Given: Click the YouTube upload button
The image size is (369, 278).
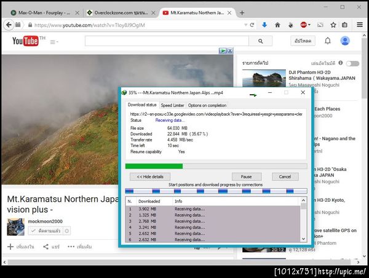Looking at the screenshot, I should point(303,41).
